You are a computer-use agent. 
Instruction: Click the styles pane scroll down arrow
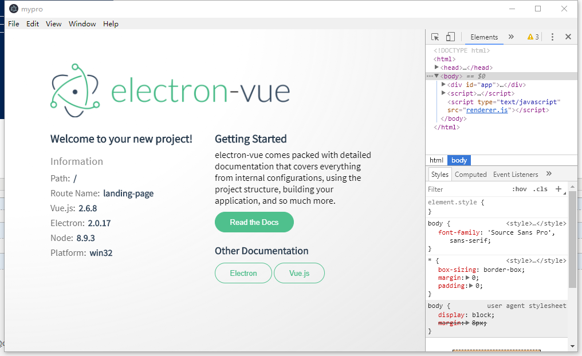click(x=572, y=346)
